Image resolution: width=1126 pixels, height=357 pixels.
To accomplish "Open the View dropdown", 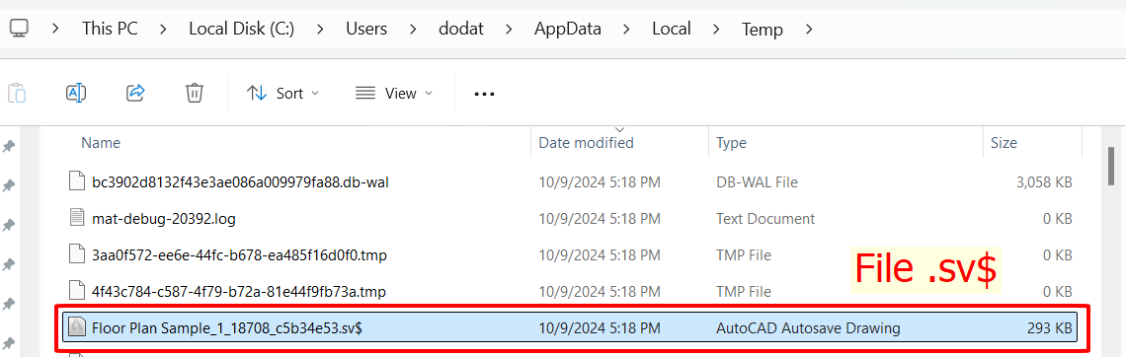I will click(394, 93).
